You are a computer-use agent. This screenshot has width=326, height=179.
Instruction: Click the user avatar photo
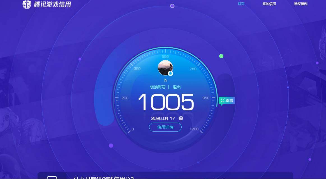tap(165, 68)
